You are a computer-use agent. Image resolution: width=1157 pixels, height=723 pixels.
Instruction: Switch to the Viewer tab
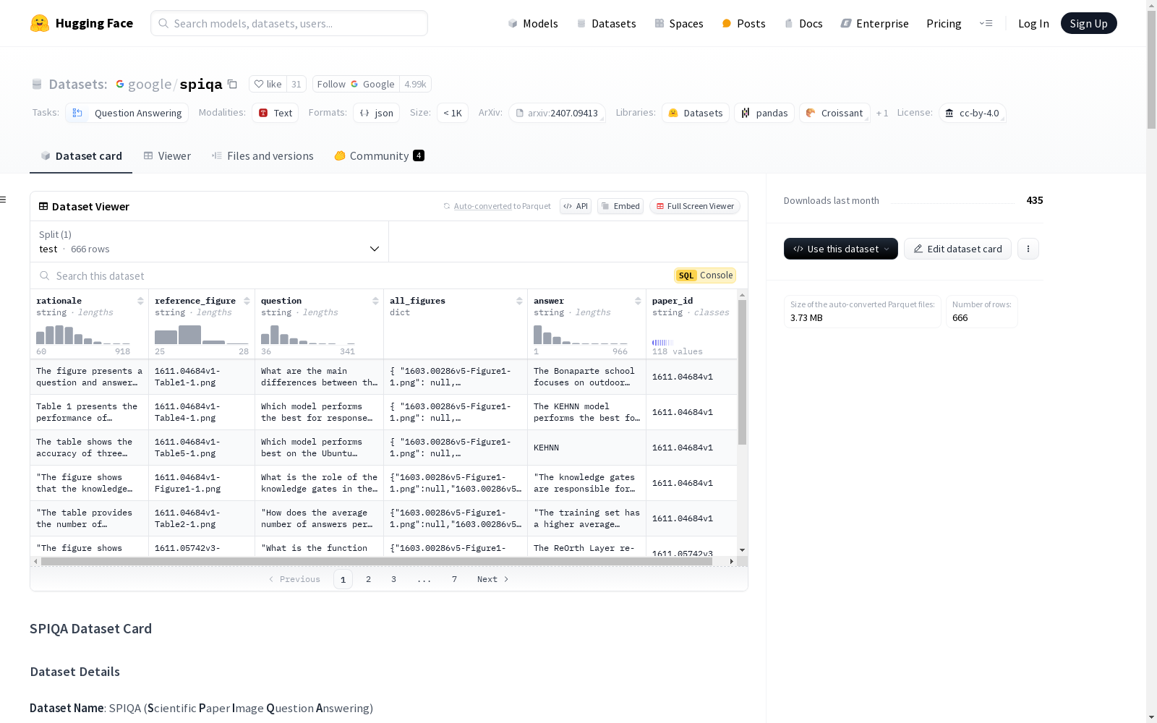[167, 155]
